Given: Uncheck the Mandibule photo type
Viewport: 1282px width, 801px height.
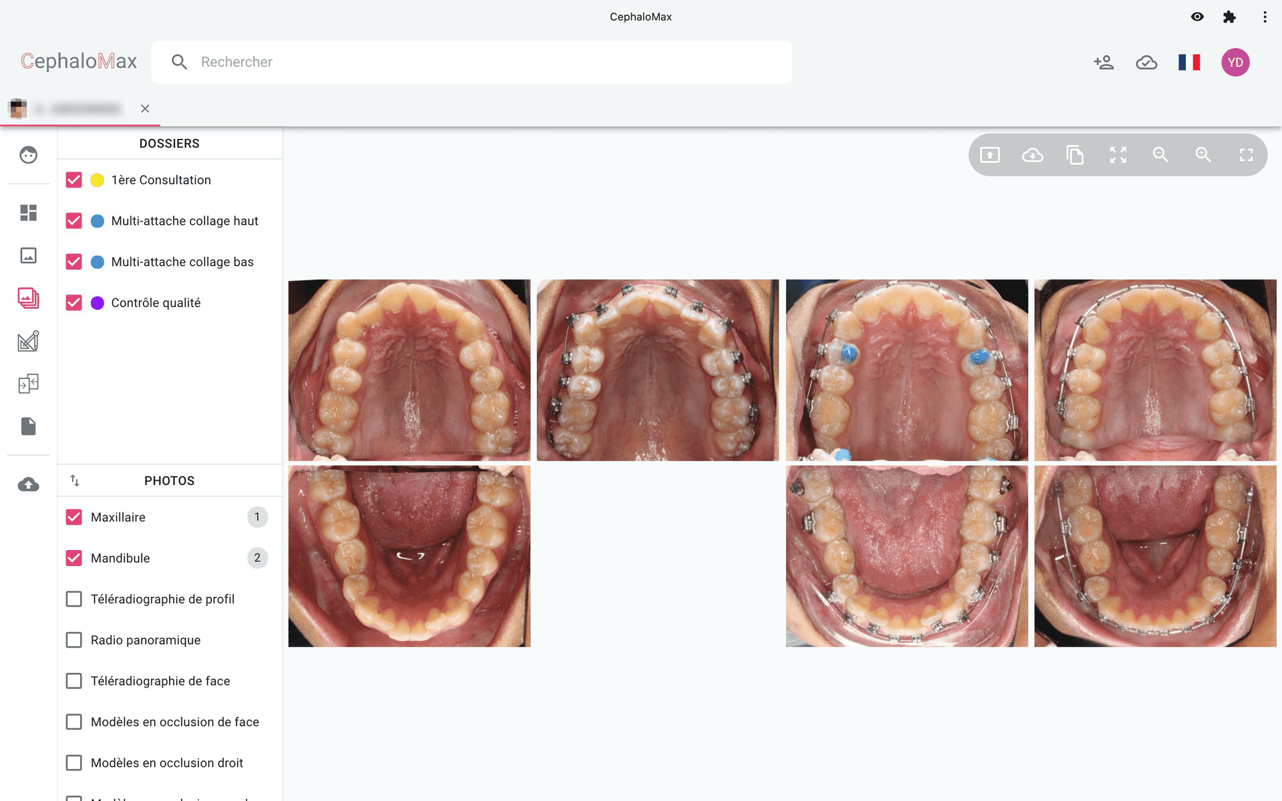Looking at the screenshot, I should [x=74, y=558].
